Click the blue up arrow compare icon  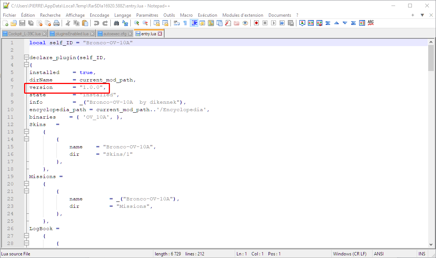[x=336, y=23]
